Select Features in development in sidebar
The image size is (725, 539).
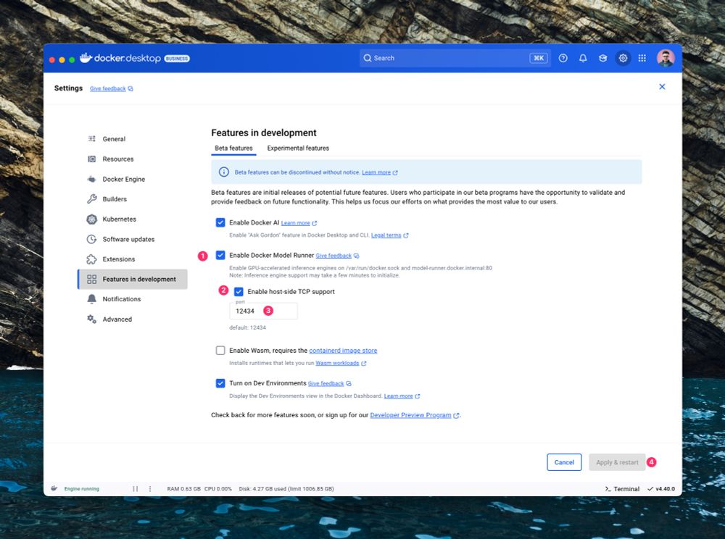tap(133, 280)
